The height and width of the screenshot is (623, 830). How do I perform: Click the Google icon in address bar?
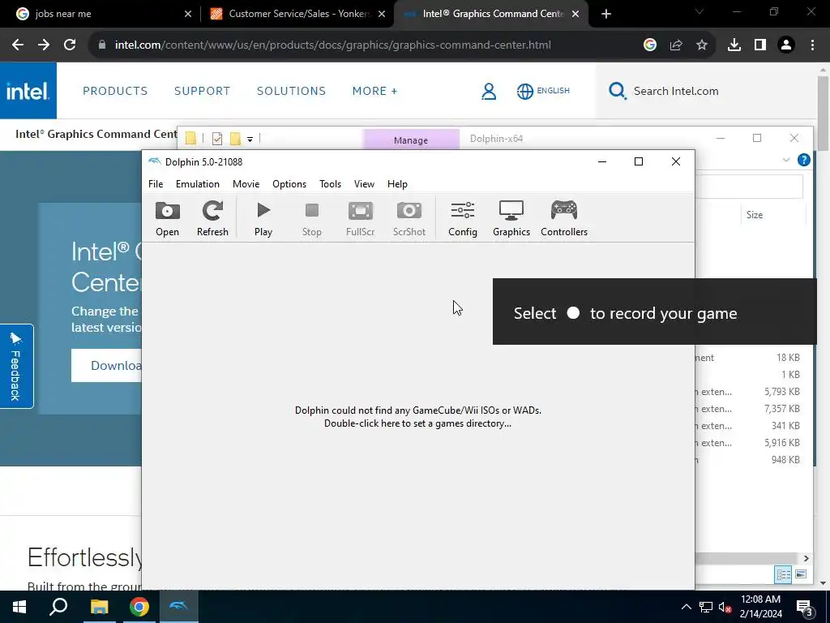pyautogui.click(x=650, y=45)
